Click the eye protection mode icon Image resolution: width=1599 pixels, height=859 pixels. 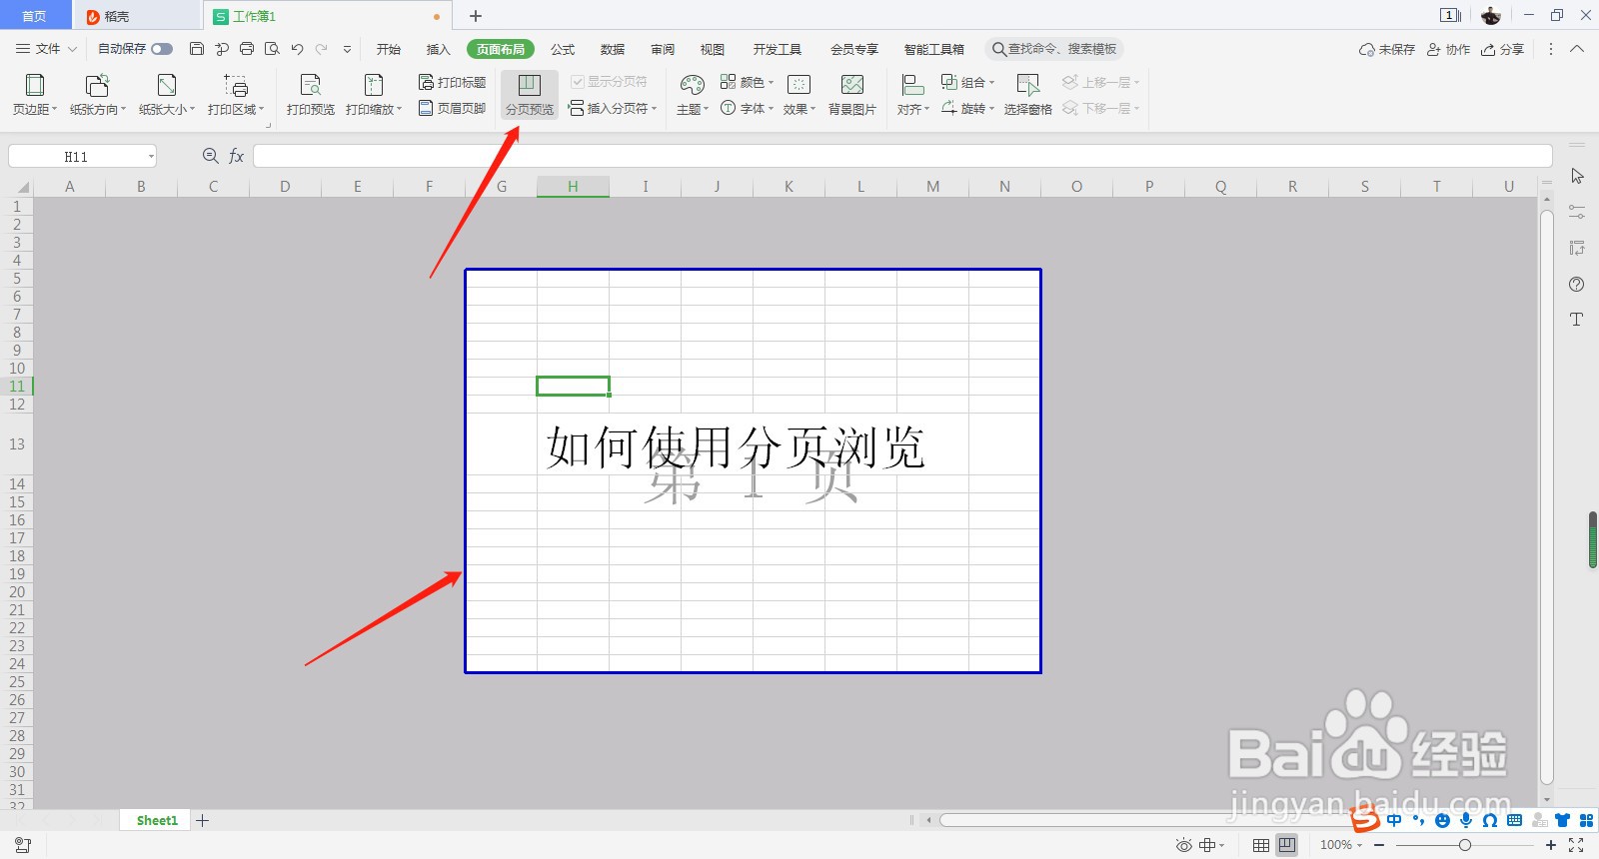click(1184, 845)
